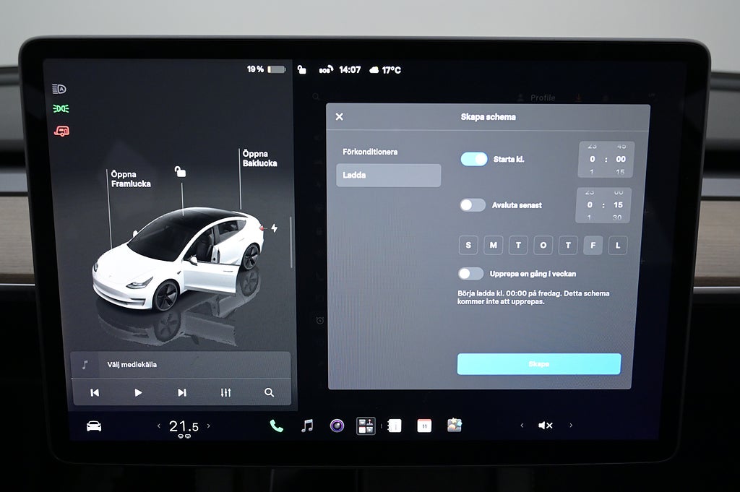
Task: Open the phone app in bottom bar
Action: (277, 426)
